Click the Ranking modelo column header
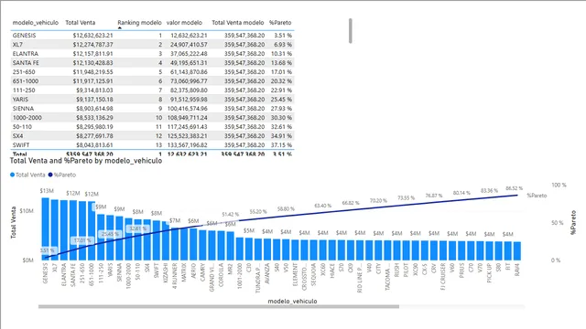 pyautogui.click(x=139, y=23)
